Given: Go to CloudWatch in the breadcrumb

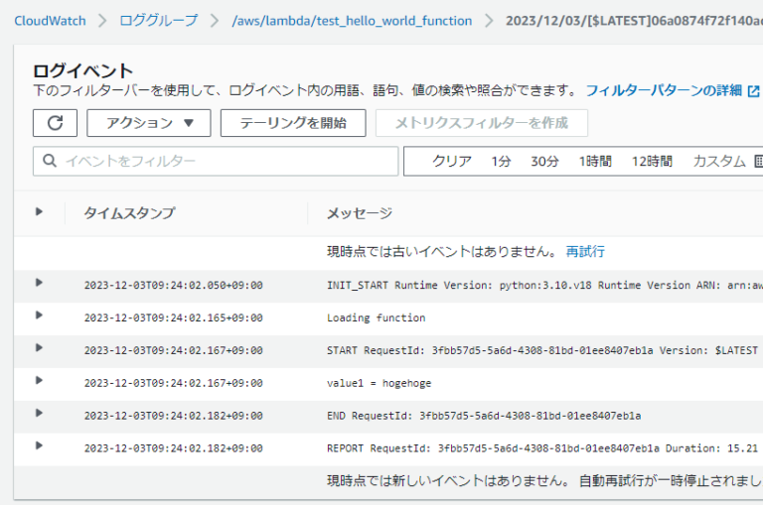Looking at the screenshot, I should point(50,21).
